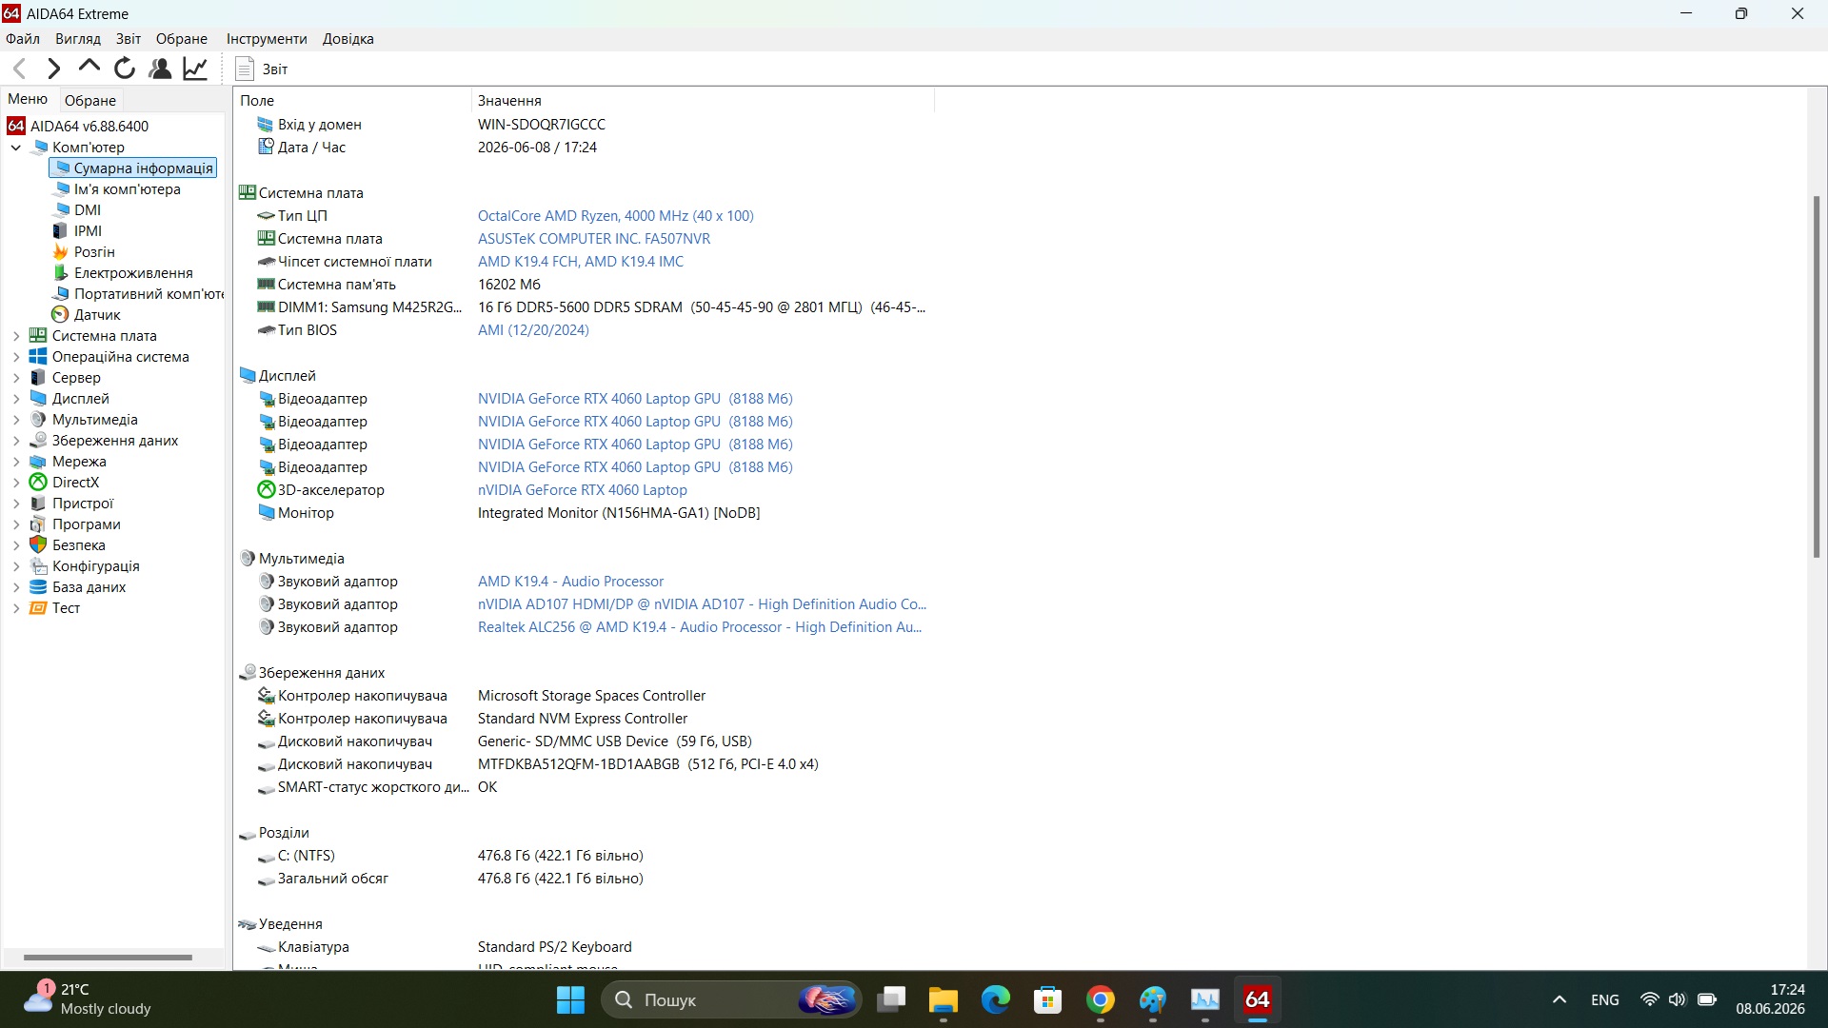Open the Звіт menu in the menu bar
The width and height of the screenshot is (1828, 1028).
pos(129,39)
